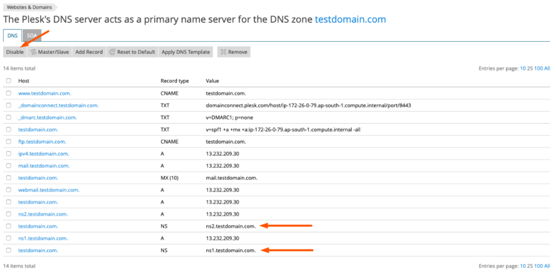This screenshot has width=556, height=274.
Task: Click the Add Record button
Action: pyautogui.click(x=89, y=52)
